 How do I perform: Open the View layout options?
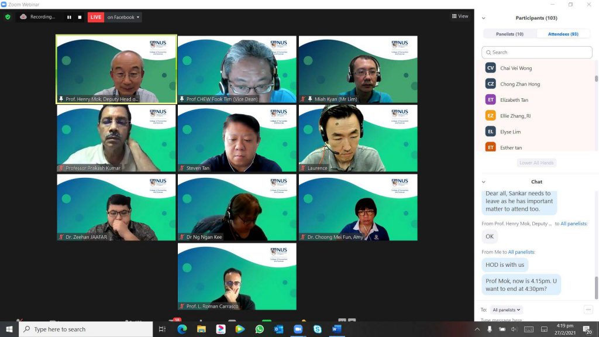point(459,16)
